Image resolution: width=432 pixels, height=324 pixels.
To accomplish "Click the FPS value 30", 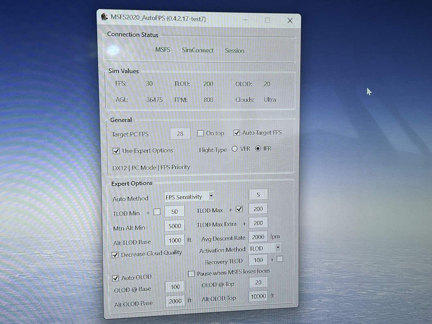I will (149, 84).
